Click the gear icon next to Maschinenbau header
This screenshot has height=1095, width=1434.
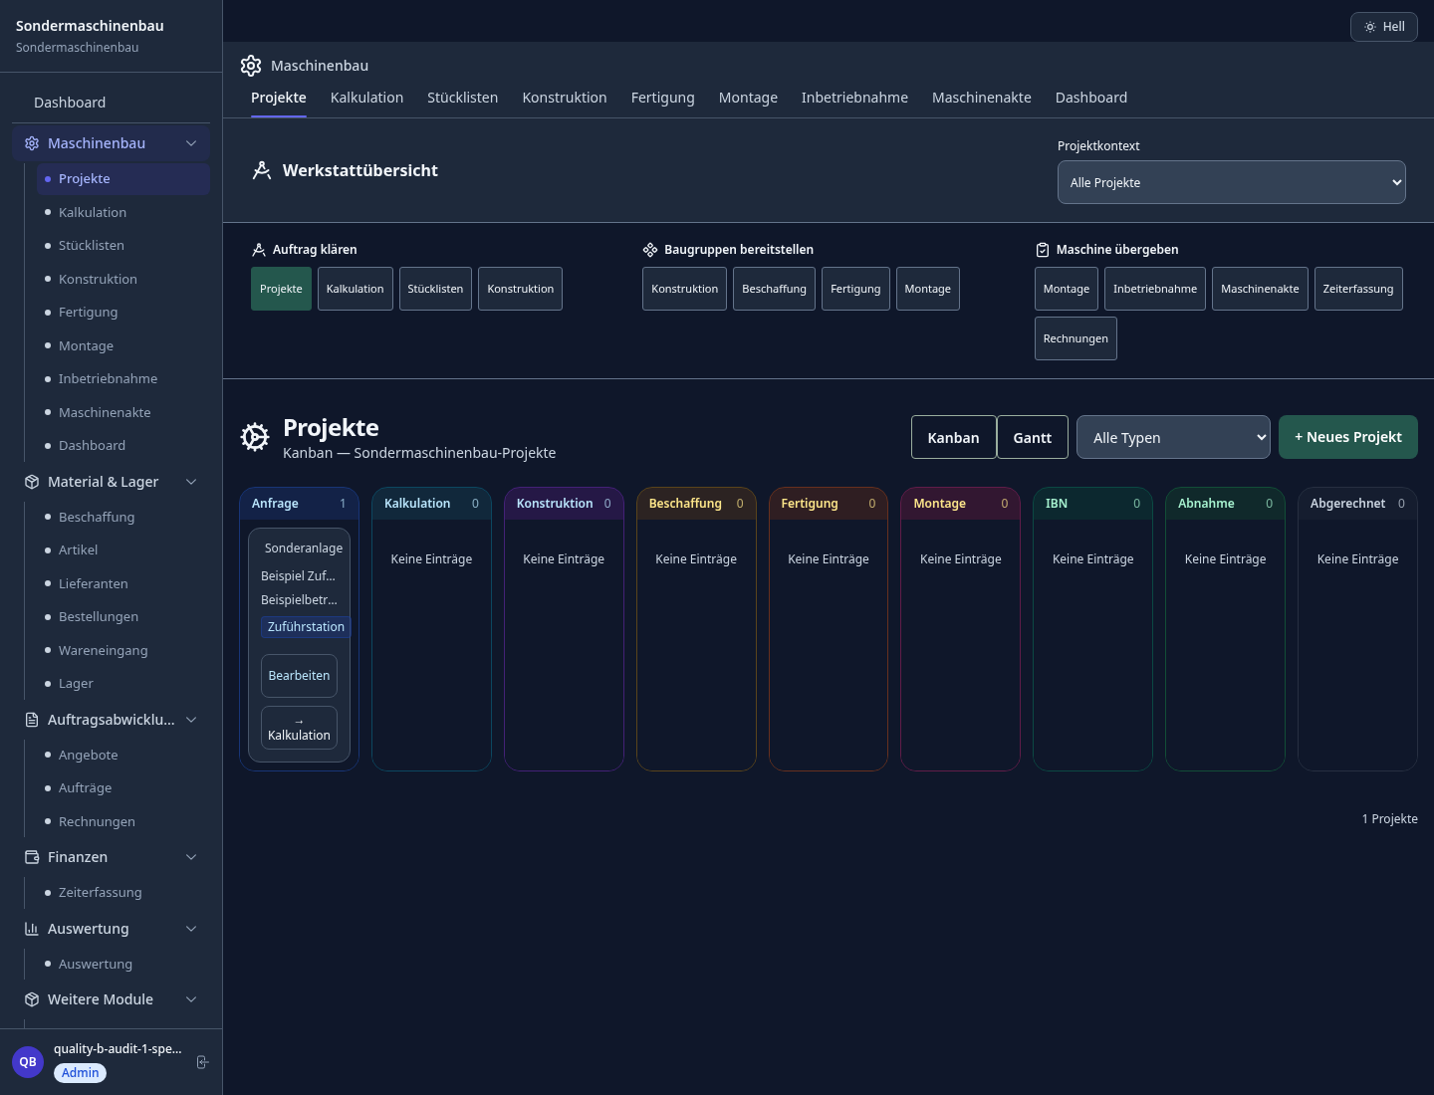click(x=251, y=66)
